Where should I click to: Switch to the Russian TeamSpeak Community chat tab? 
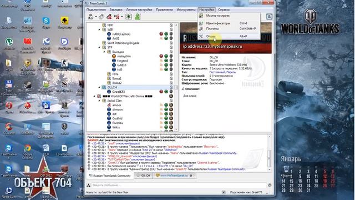coord(110,176)
